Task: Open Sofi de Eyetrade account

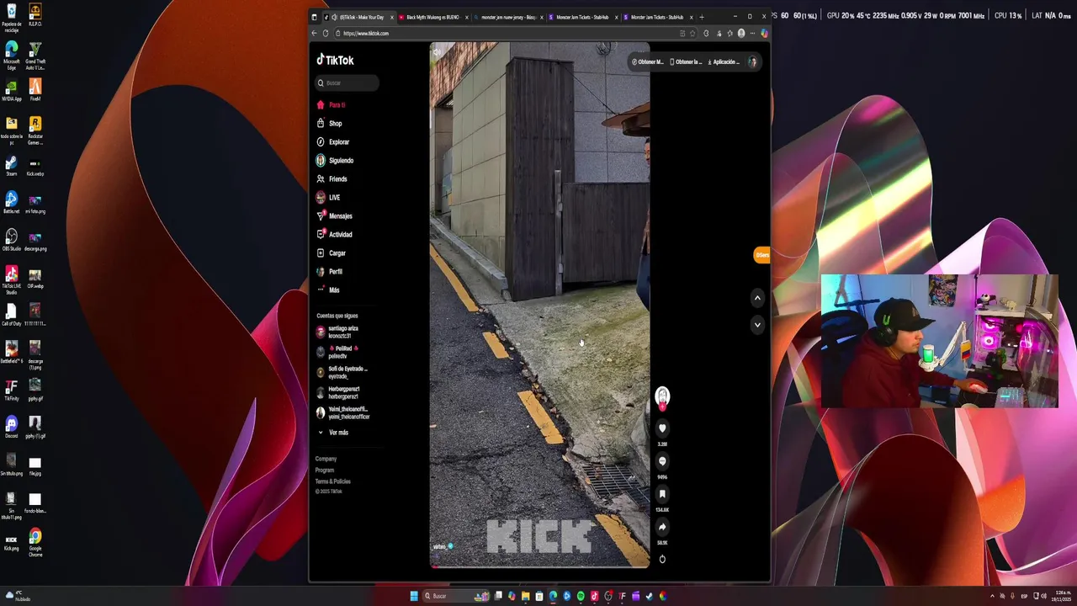Action: [342, 372]
